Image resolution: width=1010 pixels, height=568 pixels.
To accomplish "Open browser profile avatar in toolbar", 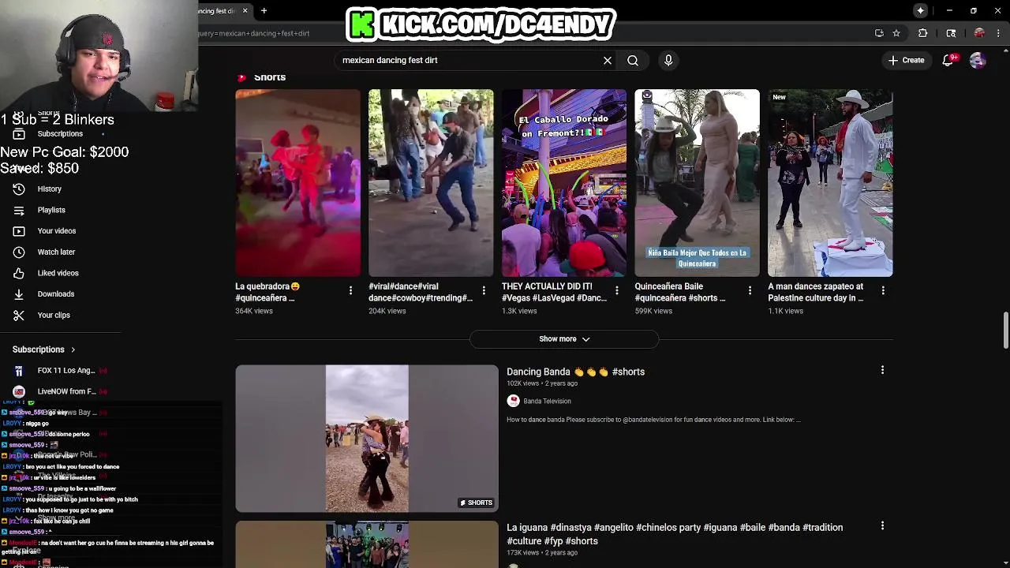I will [x=979, y=33].
